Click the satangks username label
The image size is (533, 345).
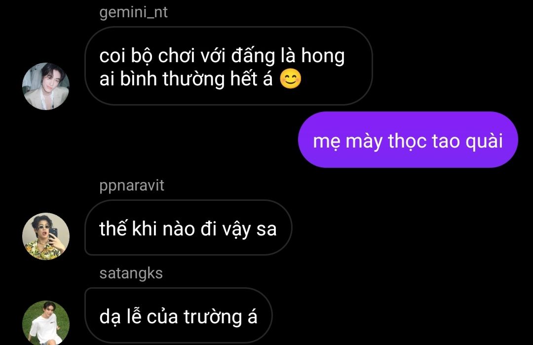pos(131,273)
